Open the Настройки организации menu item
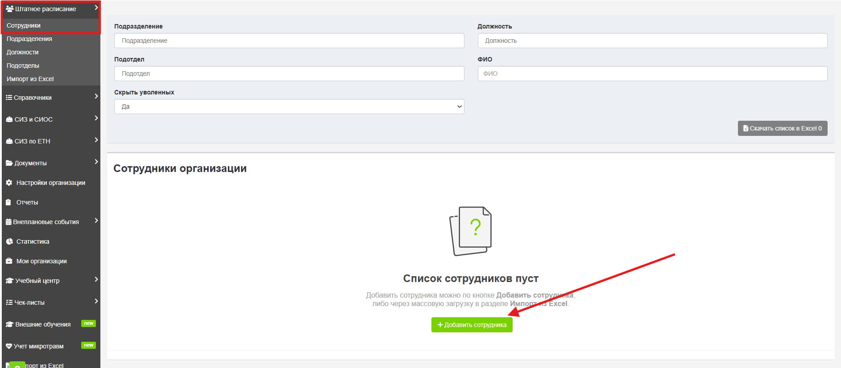The width and height of the screenshot is (841, 368). click(51, 183)
